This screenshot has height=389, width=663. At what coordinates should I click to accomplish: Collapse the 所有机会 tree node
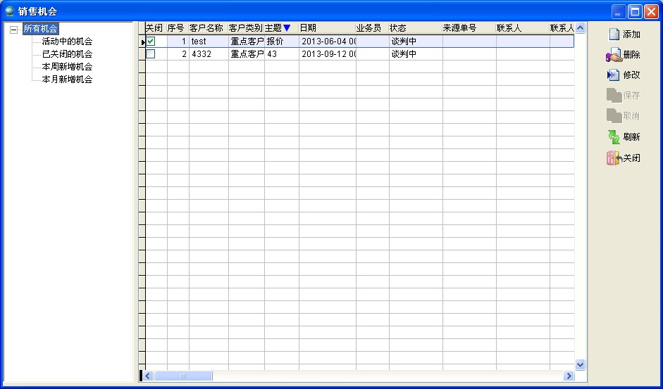point(13,30)
